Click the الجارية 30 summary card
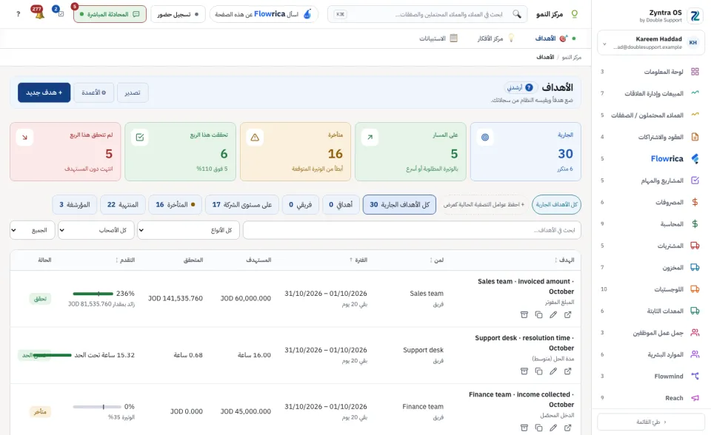 [526, 152]
